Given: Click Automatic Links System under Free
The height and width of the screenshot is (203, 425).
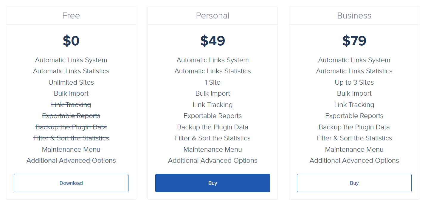Looking at the screenshot, I should pyautogui.click(x=71, y=60).
